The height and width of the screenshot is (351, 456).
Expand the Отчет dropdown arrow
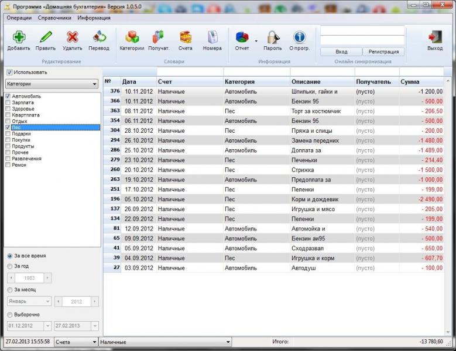click(x=256, y=41)
